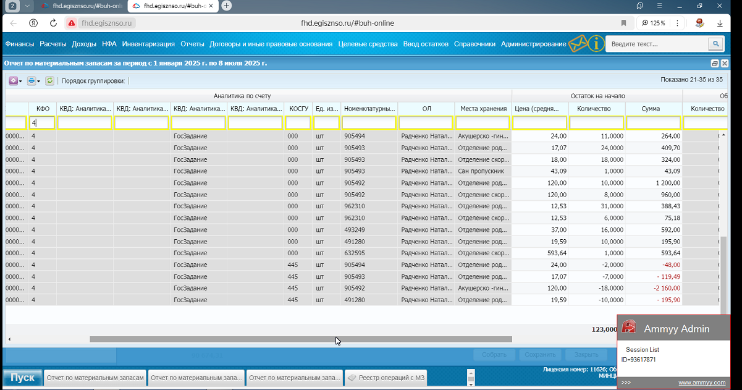Viewport: 742px width, 390px height.
Task: Click the browser address bar
Action: pyautogui.click(x=347, y=23)
